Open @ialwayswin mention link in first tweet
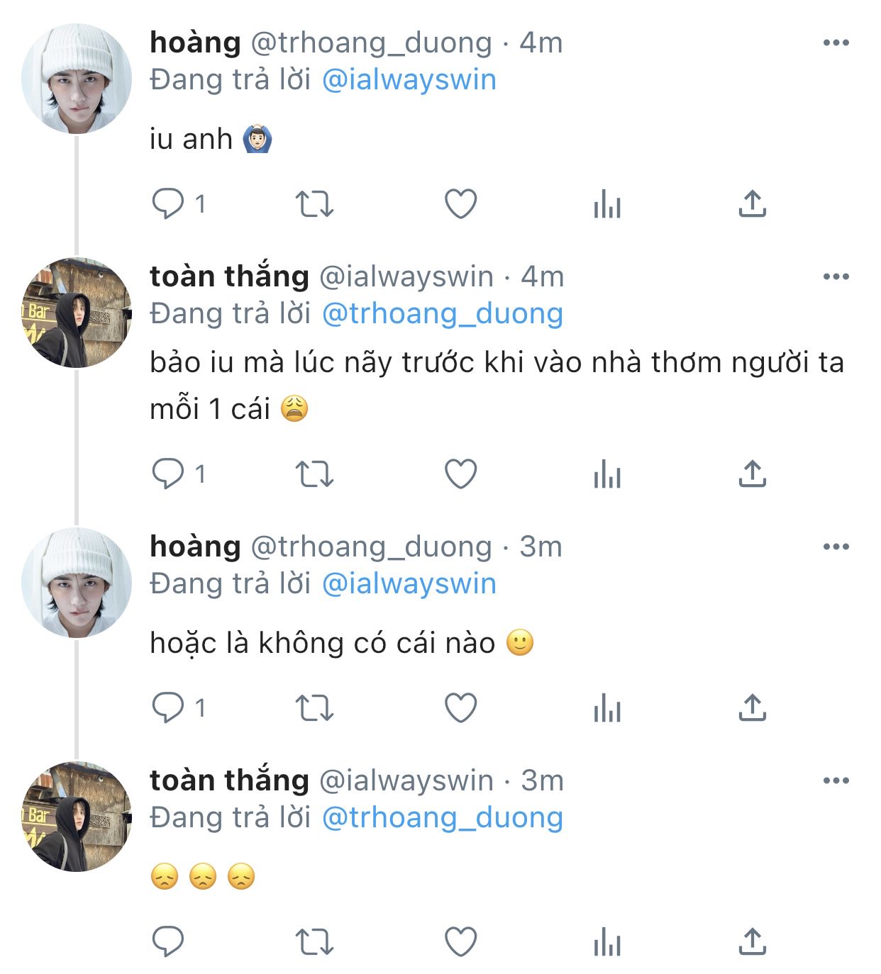 409,79
